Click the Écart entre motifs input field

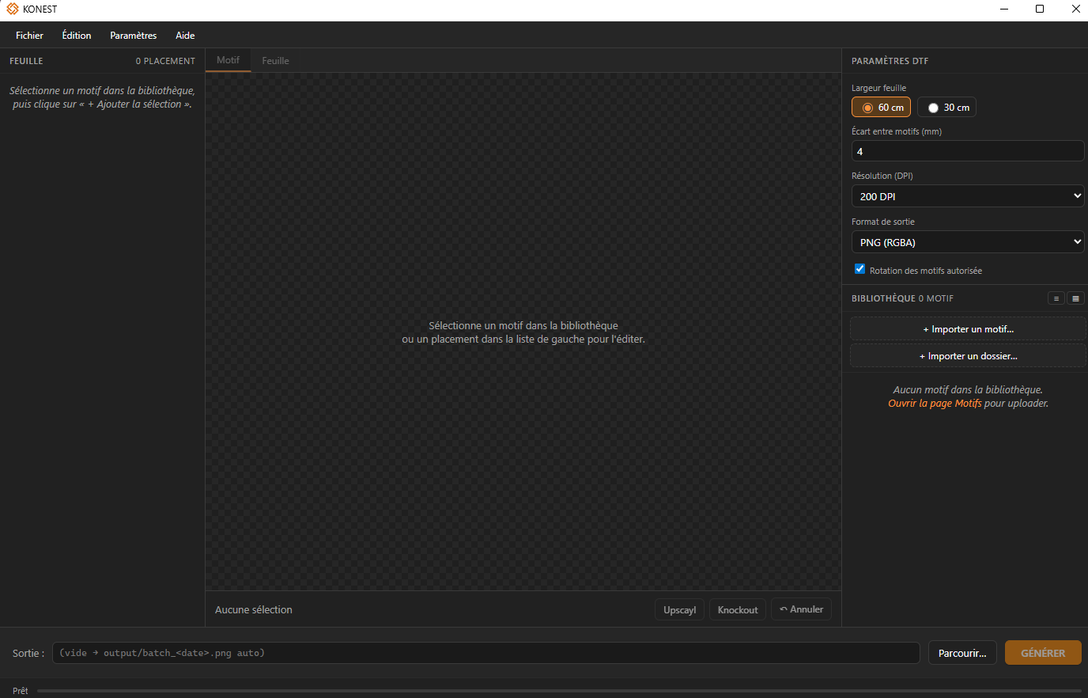967,151
